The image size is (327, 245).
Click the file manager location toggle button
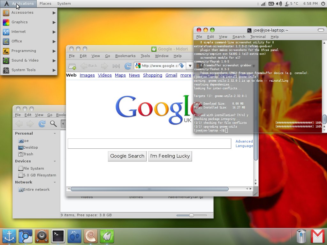pos(63,124)
